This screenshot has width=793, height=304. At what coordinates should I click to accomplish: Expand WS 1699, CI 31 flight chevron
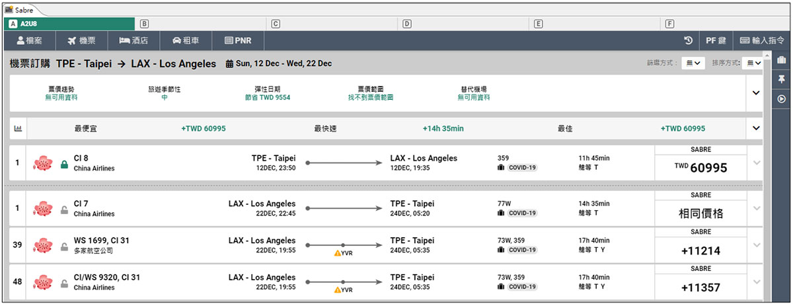[x=757, y=245]
